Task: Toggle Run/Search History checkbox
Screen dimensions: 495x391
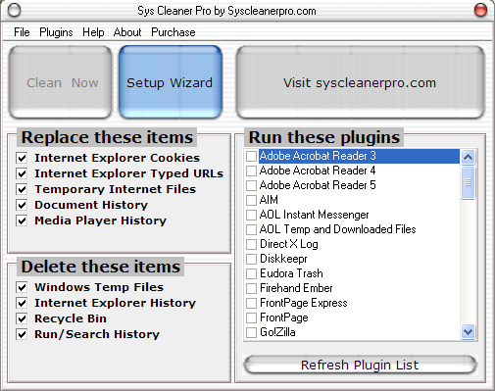Action: (22, 334)
